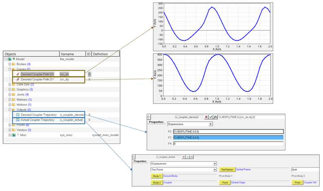
Task: Click the F2 expression input field
Action: [x=228, y=132]
